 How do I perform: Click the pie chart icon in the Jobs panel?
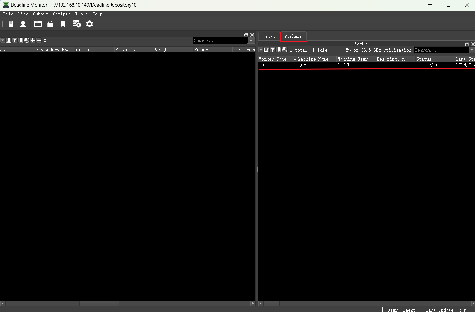point(27,40)
